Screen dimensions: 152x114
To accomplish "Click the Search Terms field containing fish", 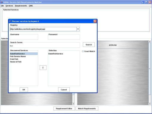I will [x=45, y=46].
